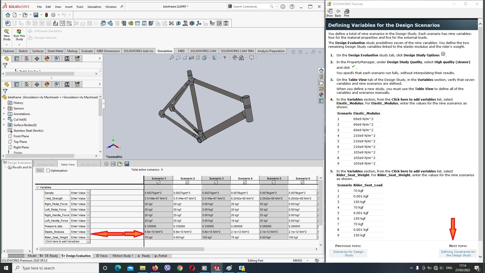Screen dimensions: 485x273
Task: Click the MMGS unit system in status bar
Action: [x=298, y=261]
